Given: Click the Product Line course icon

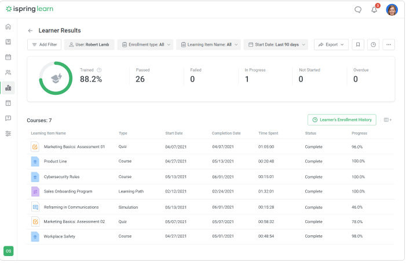Looking at the screenshot, I should coord(35,161).
